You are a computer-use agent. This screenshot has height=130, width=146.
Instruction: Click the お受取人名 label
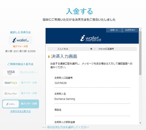pyautogui.click(x=60, y=94)
